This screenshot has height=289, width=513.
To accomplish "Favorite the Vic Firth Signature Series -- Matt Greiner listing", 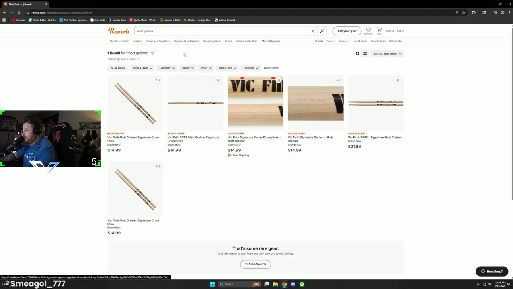I will pyautogui.click(x=339, y=80).
